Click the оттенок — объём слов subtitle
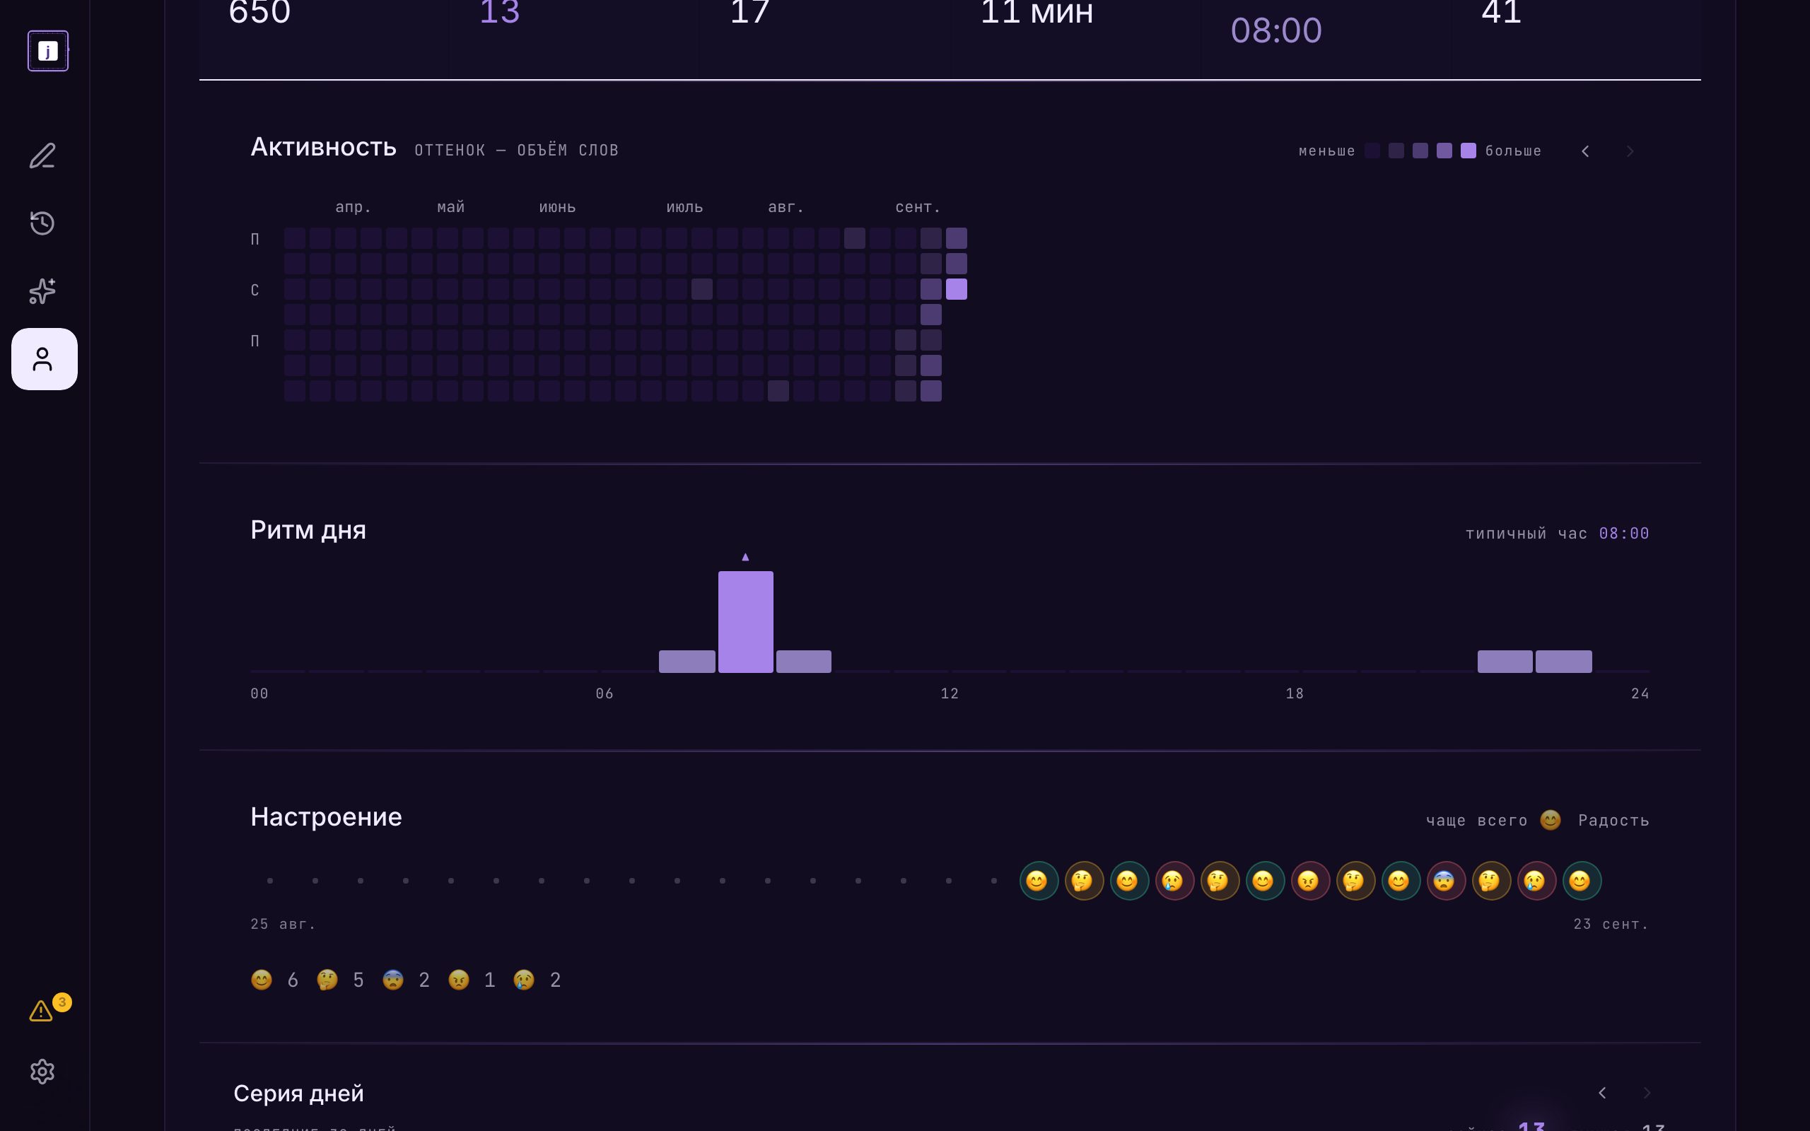Image resolution: width=1810 pixels, height=1131 pixels. [516, 151]
